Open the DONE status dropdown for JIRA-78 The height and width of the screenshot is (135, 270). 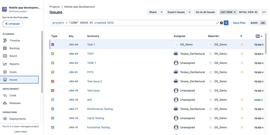coord(259,100)
